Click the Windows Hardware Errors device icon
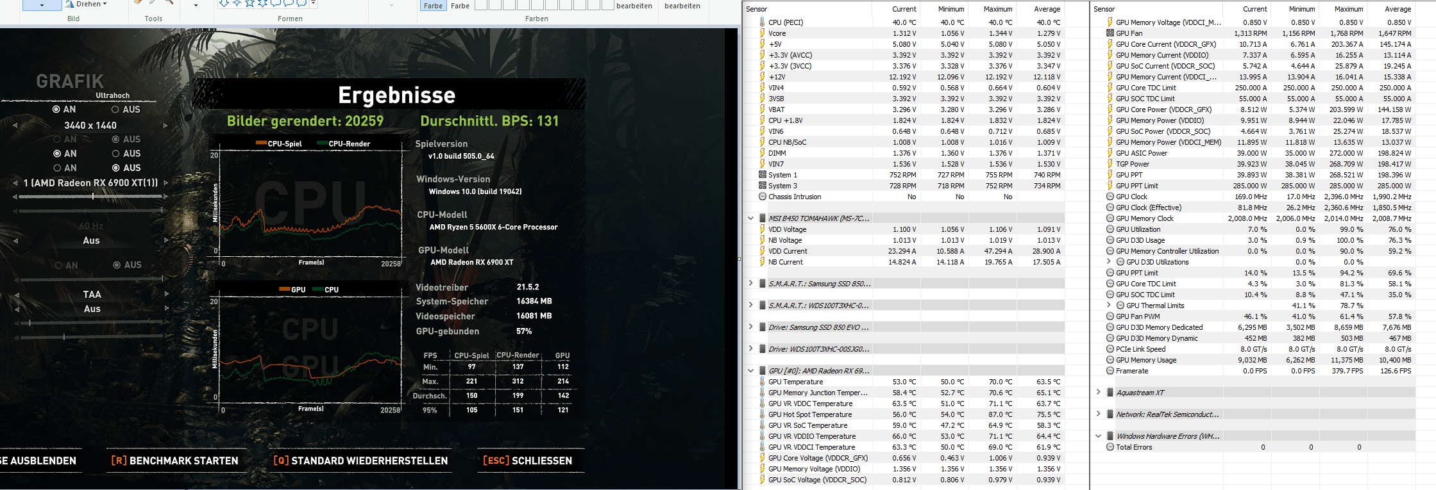 coord(1110,436)
